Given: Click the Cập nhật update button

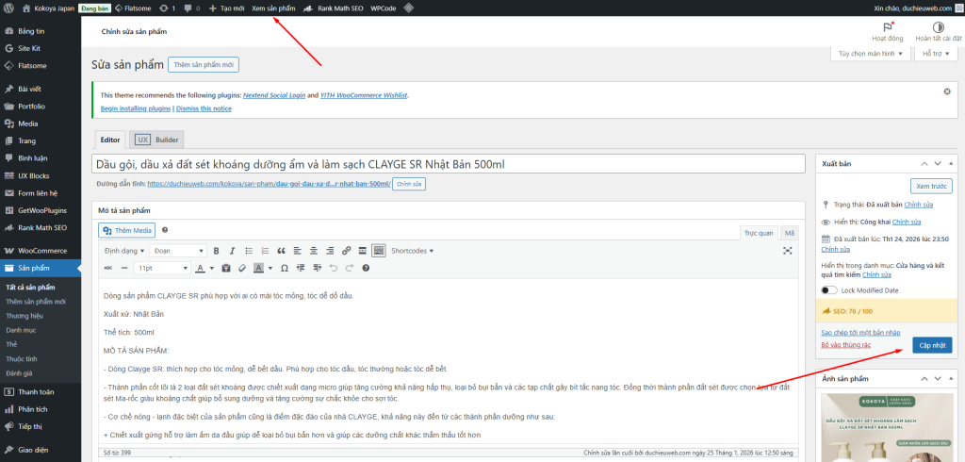Looking at the screenshot, I should (x=932, y=345).
